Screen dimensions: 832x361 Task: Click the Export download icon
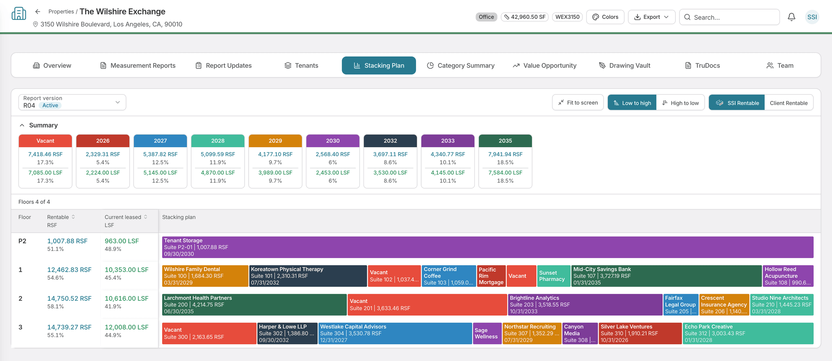637,17
